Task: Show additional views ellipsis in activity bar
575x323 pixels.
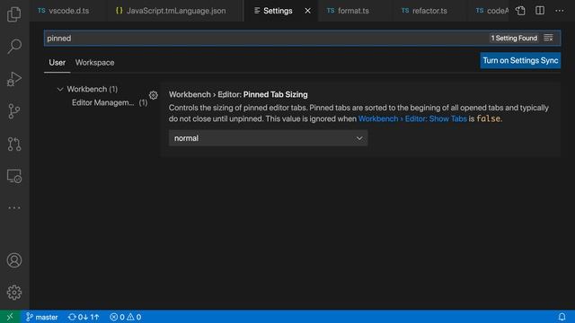Action: 14,208
